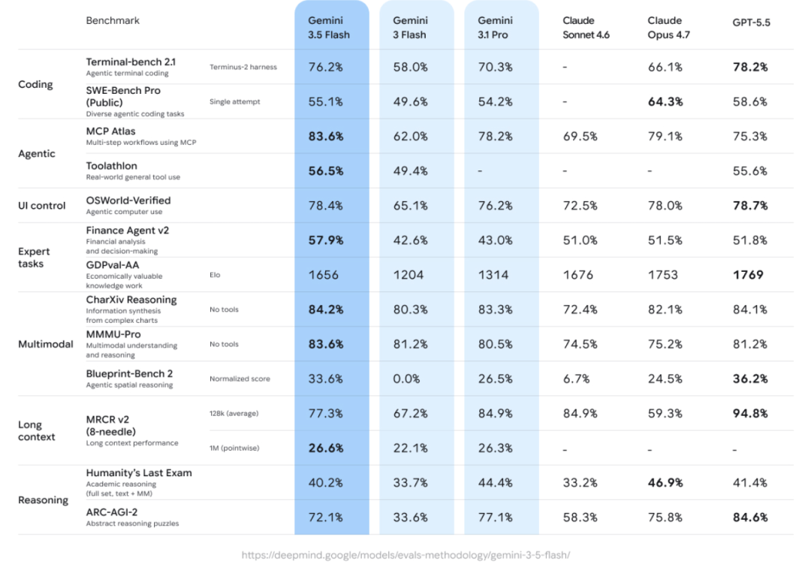Viewport: 811px width, 567px height.
Task: Click the MRCR v2 94.8% GPT-5.5 score
Action: tap(750, 413)
